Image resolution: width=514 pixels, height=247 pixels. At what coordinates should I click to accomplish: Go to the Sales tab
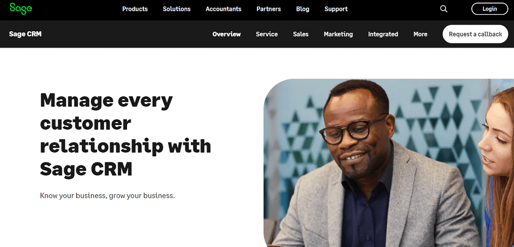(301, 34)
